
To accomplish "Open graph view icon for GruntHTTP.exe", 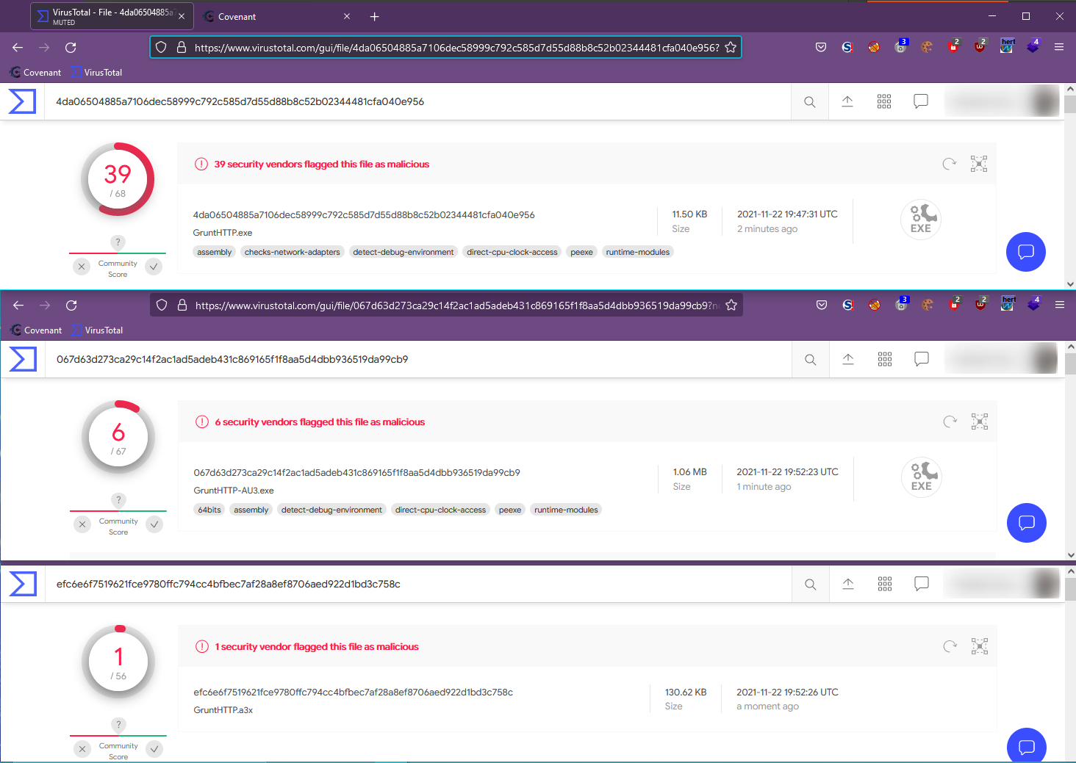I will tap(979, 164).
